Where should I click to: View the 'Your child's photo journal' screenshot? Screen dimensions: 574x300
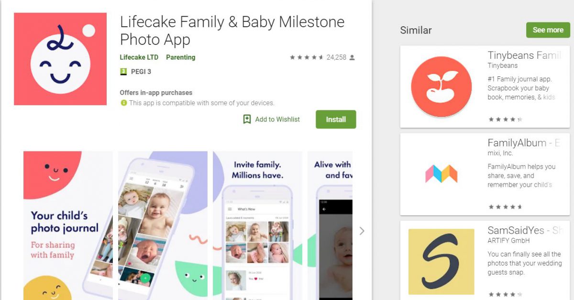pos(68,225)
